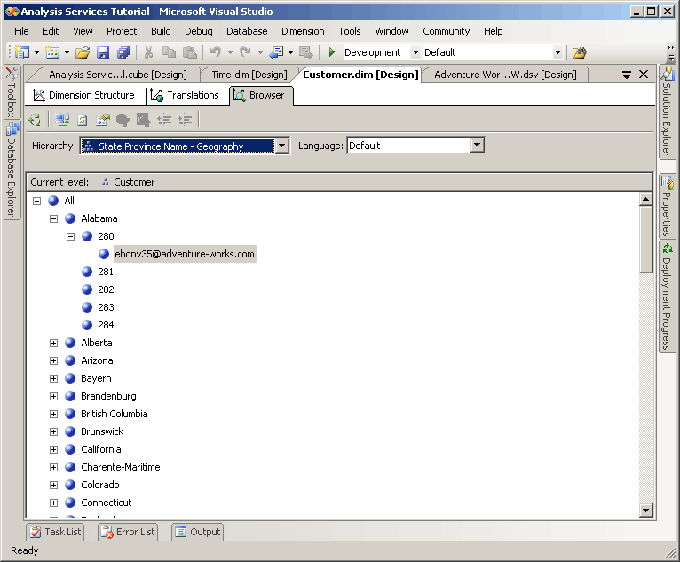Click the tree scrollbar up arrow
This screenshot has height=562, width=680.
tap(645, 199)
